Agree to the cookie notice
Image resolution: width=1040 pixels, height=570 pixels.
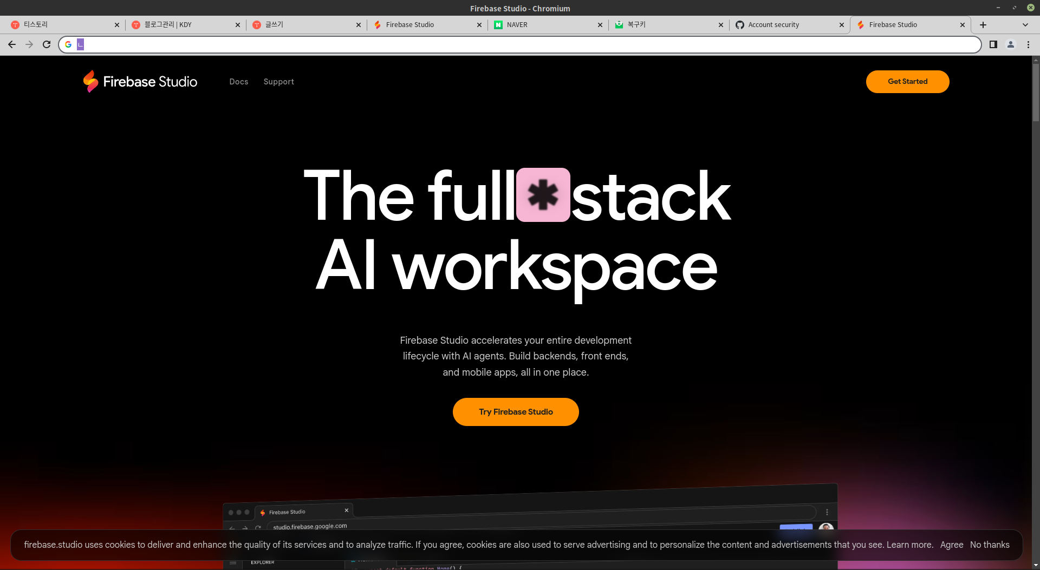coord(951,545)
